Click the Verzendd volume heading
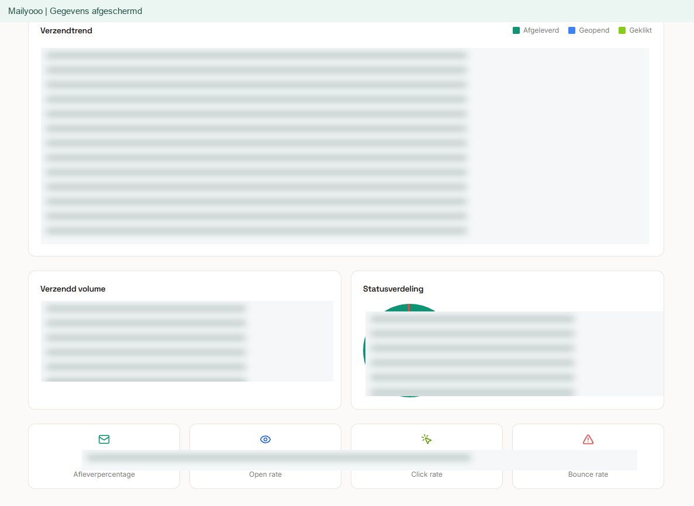 coord(73,289)
